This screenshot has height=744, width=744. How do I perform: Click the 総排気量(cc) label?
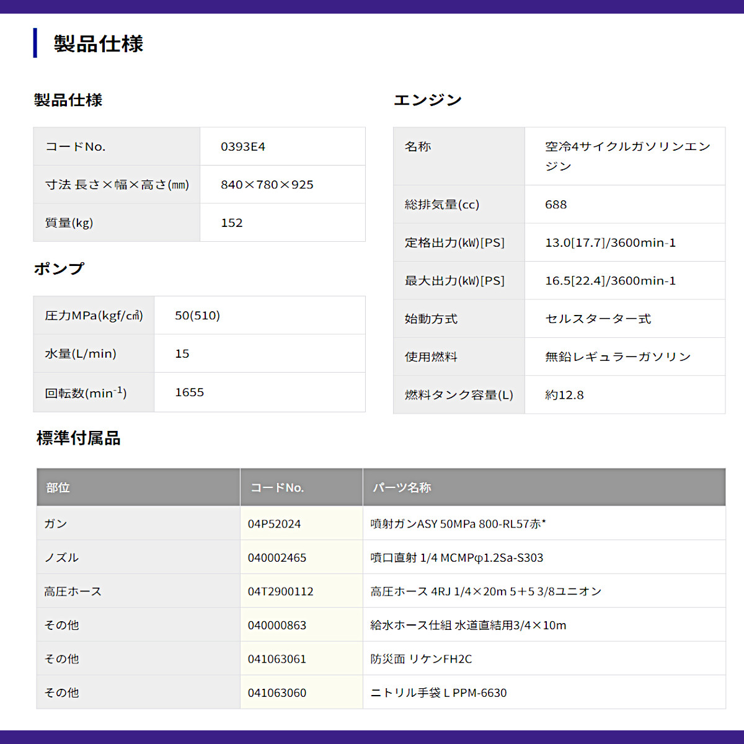(442, 205)
